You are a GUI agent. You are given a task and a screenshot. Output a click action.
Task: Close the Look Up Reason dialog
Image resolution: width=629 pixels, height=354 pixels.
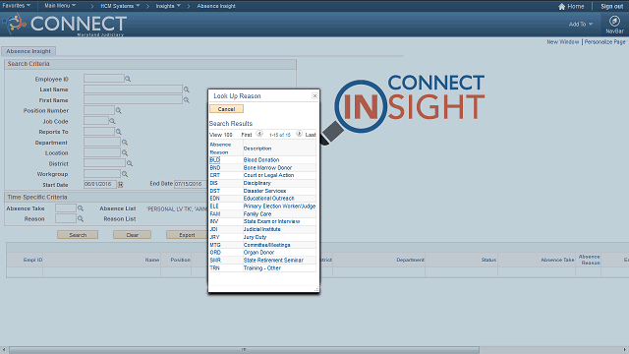coord(314,95)
